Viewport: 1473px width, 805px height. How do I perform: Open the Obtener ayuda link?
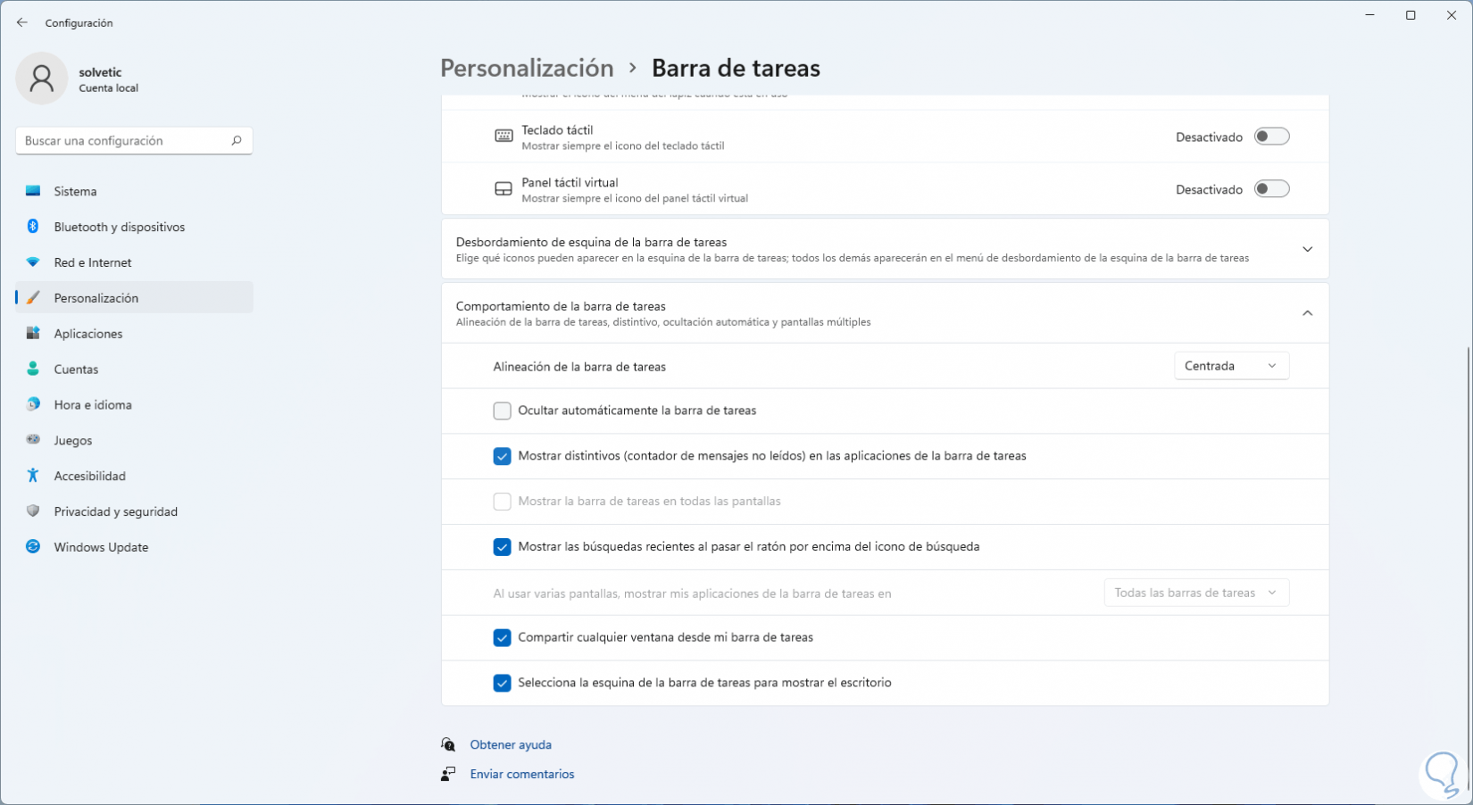(x=511, y=744)
